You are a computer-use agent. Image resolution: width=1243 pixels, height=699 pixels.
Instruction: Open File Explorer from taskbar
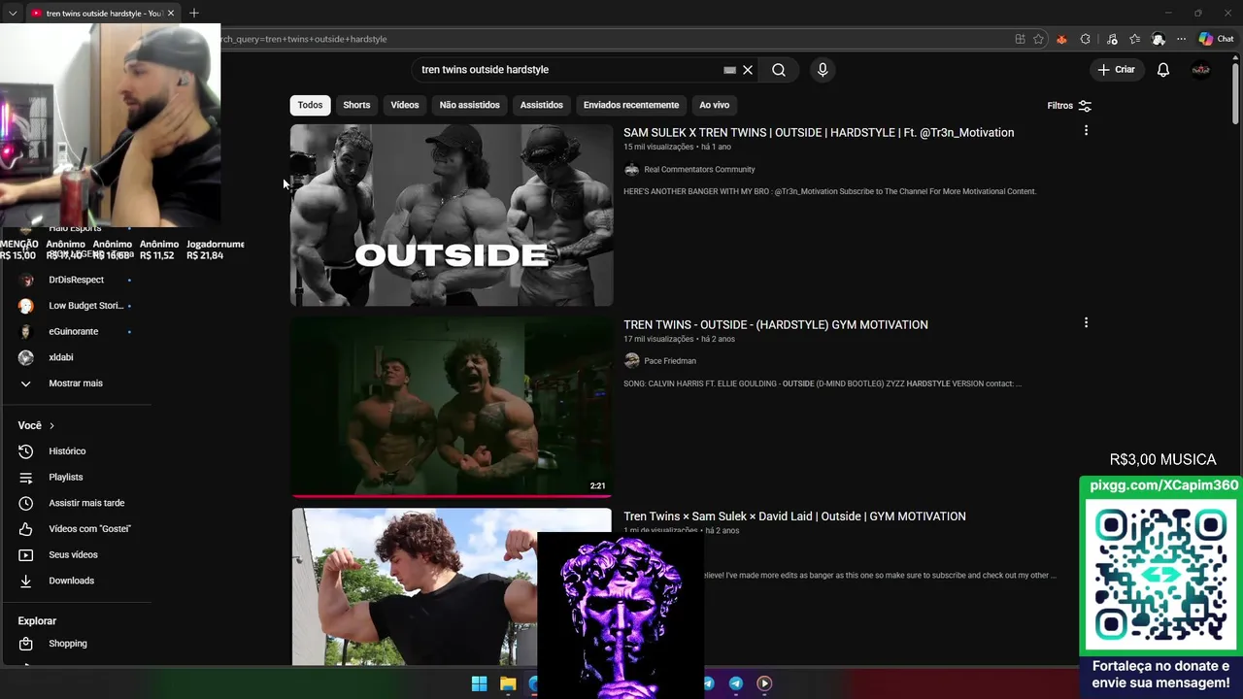click(508, 683)
